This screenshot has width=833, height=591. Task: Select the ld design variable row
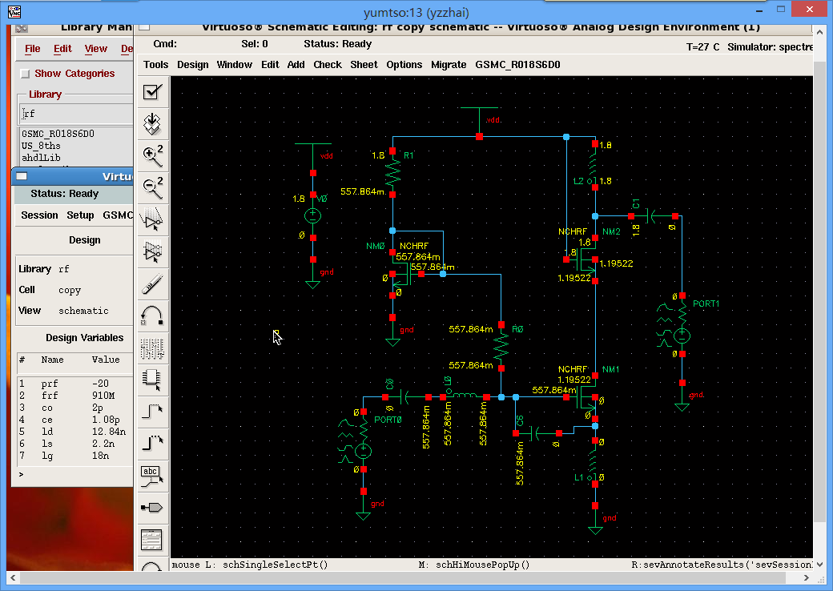coord(74,432)
